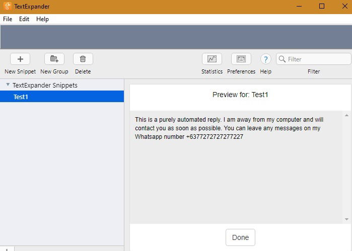Click the Delete trash can icon

tap(83, 59)
